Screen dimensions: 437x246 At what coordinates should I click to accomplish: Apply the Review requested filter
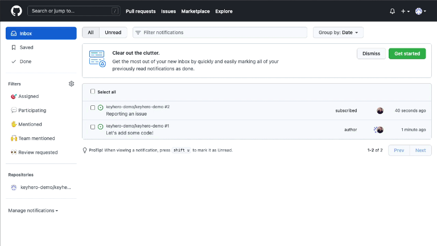click(x=34, y=152)
